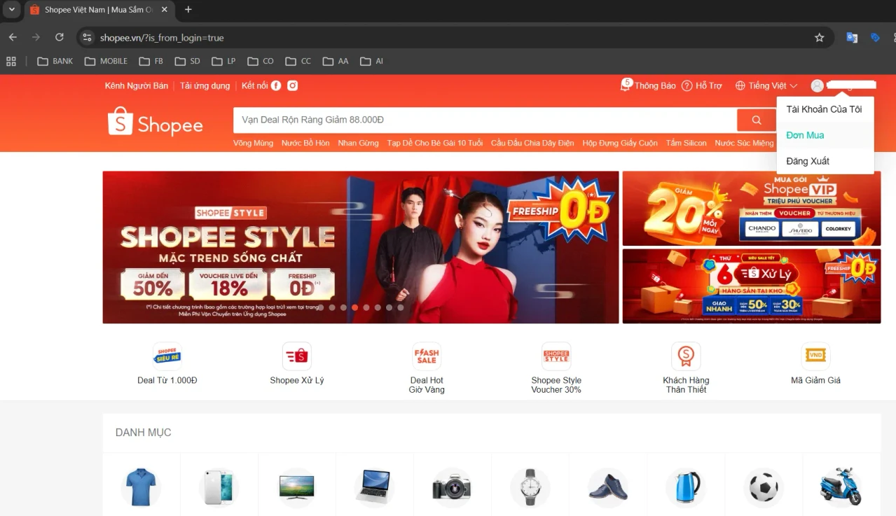This screenshot has width=896, height=516.
Task: Search suggestion Nước Bồ Hòn
Action: pyautogui.click(x=305, y=143)
